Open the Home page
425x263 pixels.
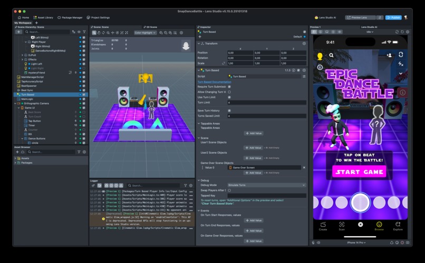click(x=23, y=17)
